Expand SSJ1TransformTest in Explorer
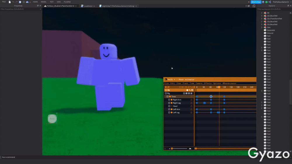This screenshot has height=164, width=292. [262, 19]
